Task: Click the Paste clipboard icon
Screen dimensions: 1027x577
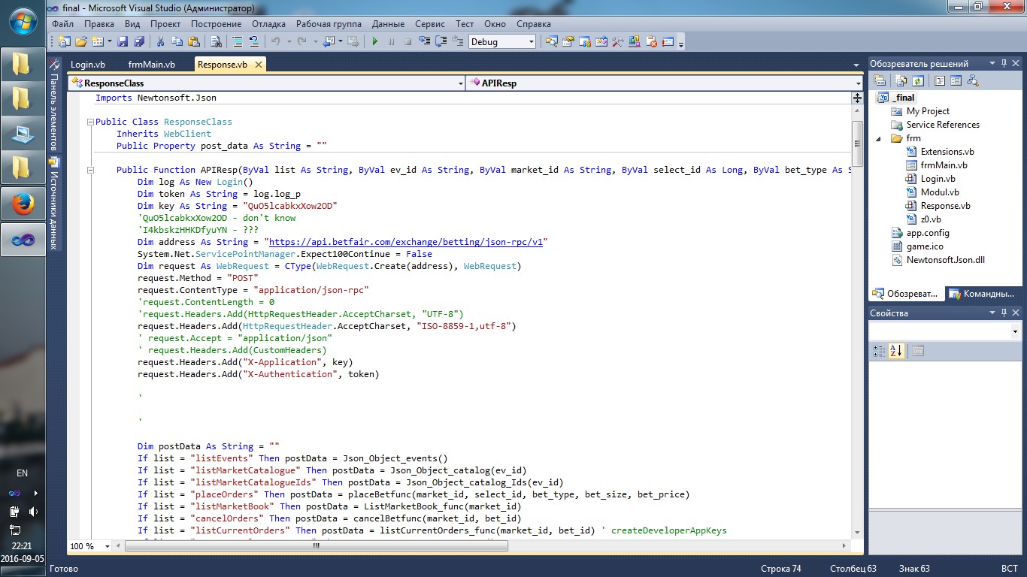Action: (x=194, y=42)
